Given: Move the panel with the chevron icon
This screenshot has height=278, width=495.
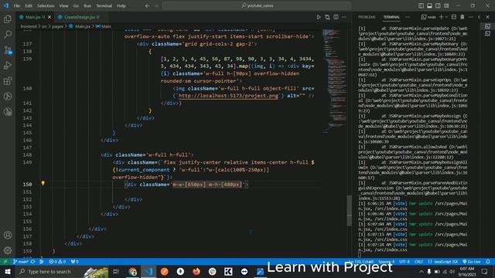Looking at the screenshot, I should point(480,17).
